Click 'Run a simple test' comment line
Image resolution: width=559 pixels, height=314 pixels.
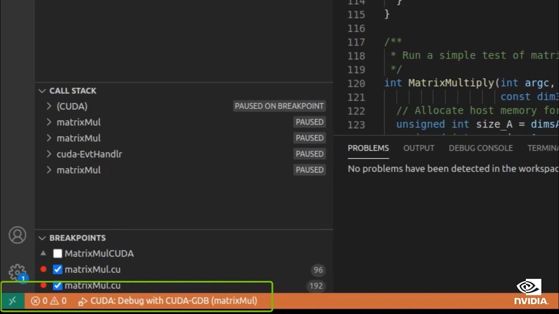[x=475, y=55]
